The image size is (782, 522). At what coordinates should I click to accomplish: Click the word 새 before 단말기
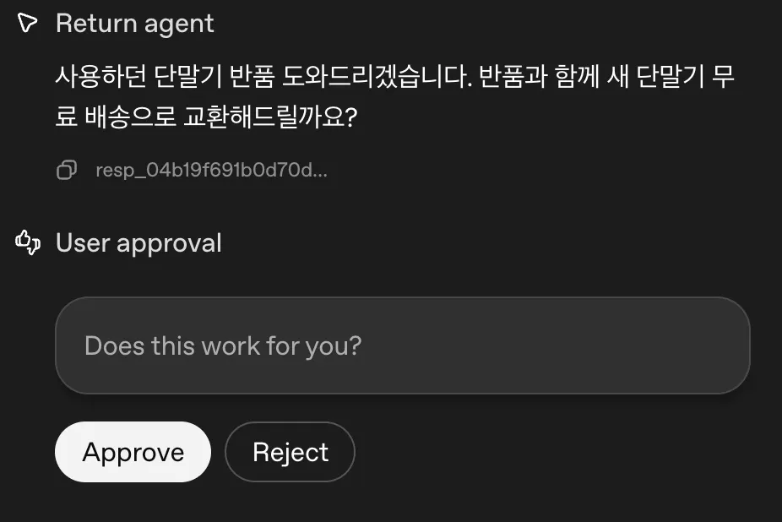[617, 77]
